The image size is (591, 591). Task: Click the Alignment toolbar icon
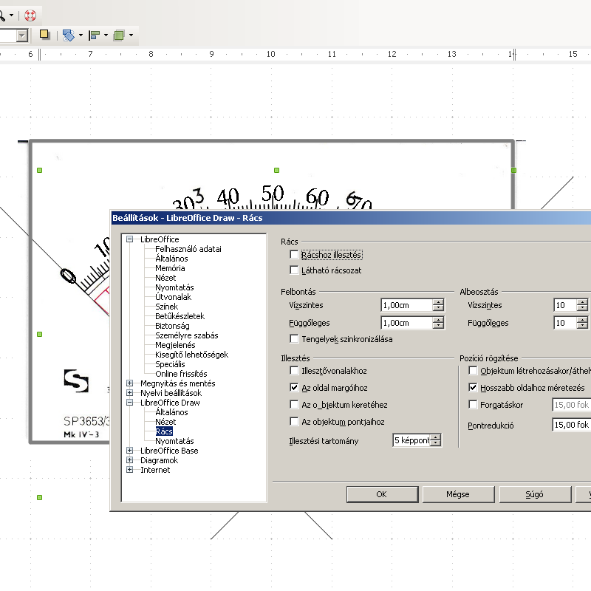[x=94, y=35]
